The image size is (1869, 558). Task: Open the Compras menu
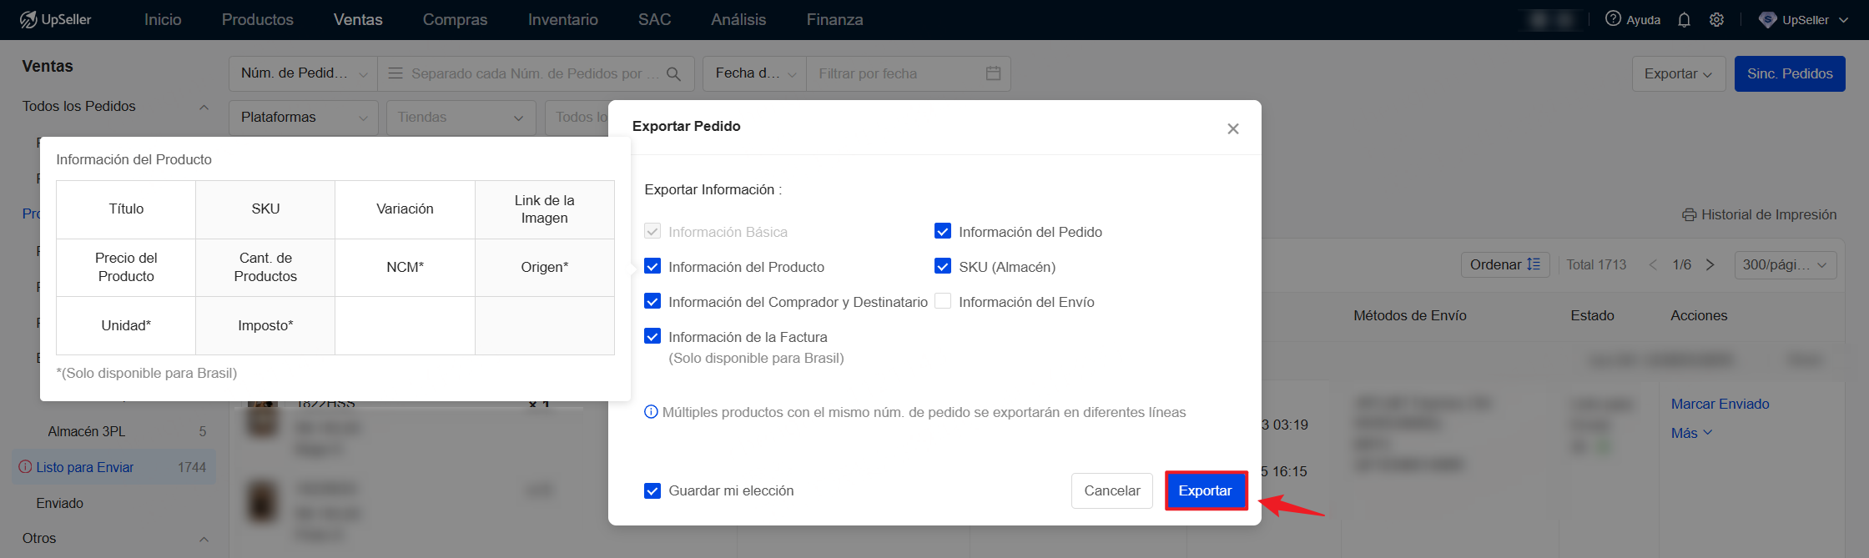[x=455, y=19]
